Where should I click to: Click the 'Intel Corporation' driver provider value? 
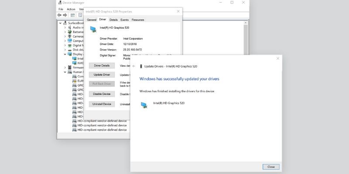[133, 39]
